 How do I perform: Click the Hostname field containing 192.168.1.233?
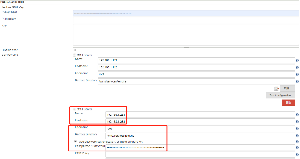(x=200, y=122)
